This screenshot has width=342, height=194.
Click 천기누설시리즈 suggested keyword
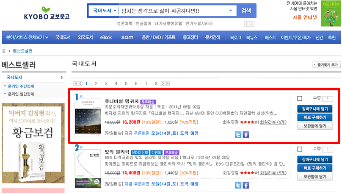tap(199, 23)
